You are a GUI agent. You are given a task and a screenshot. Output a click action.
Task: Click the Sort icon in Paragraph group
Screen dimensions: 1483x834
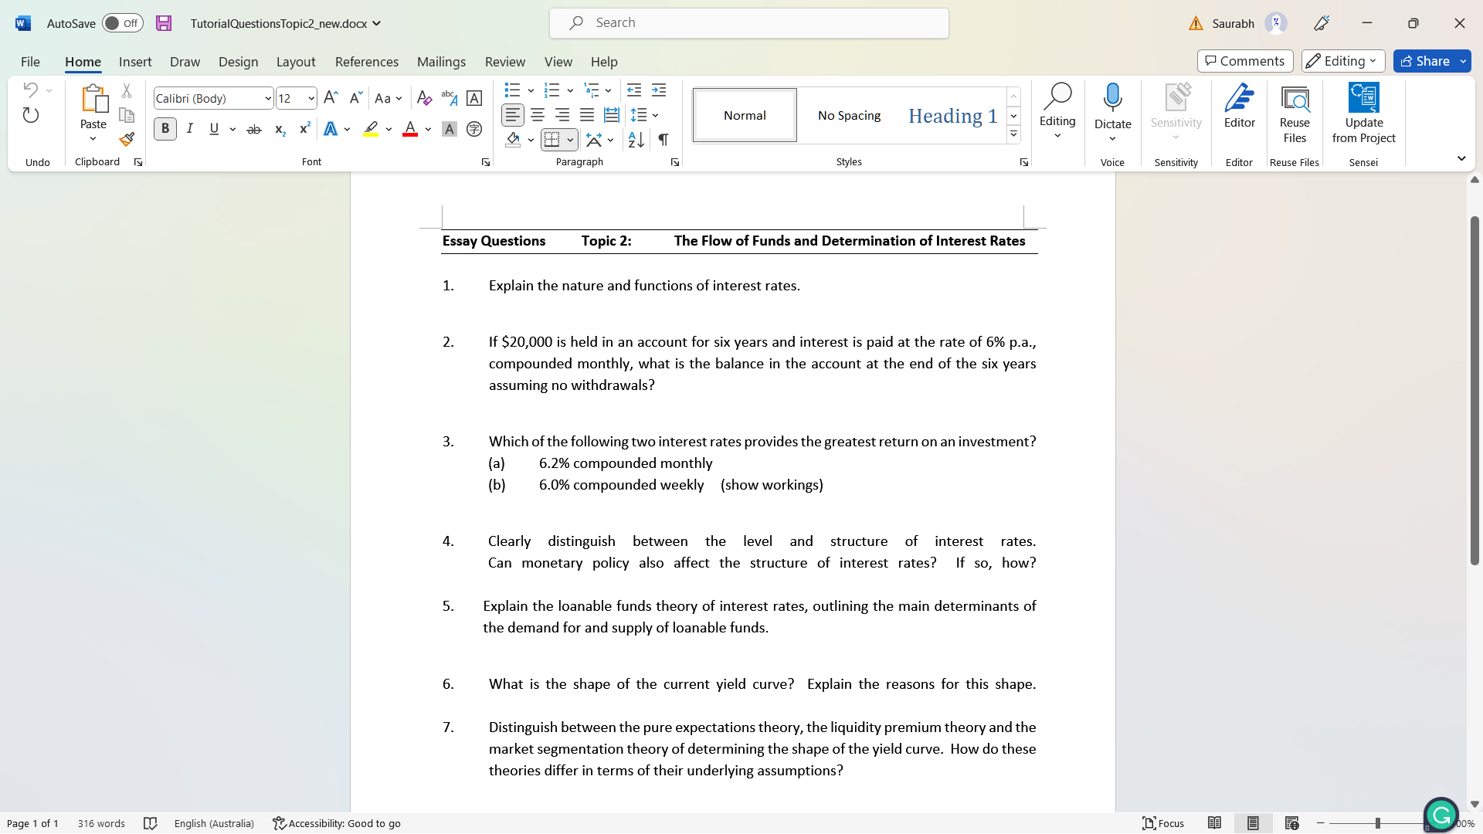pos(636,140)
